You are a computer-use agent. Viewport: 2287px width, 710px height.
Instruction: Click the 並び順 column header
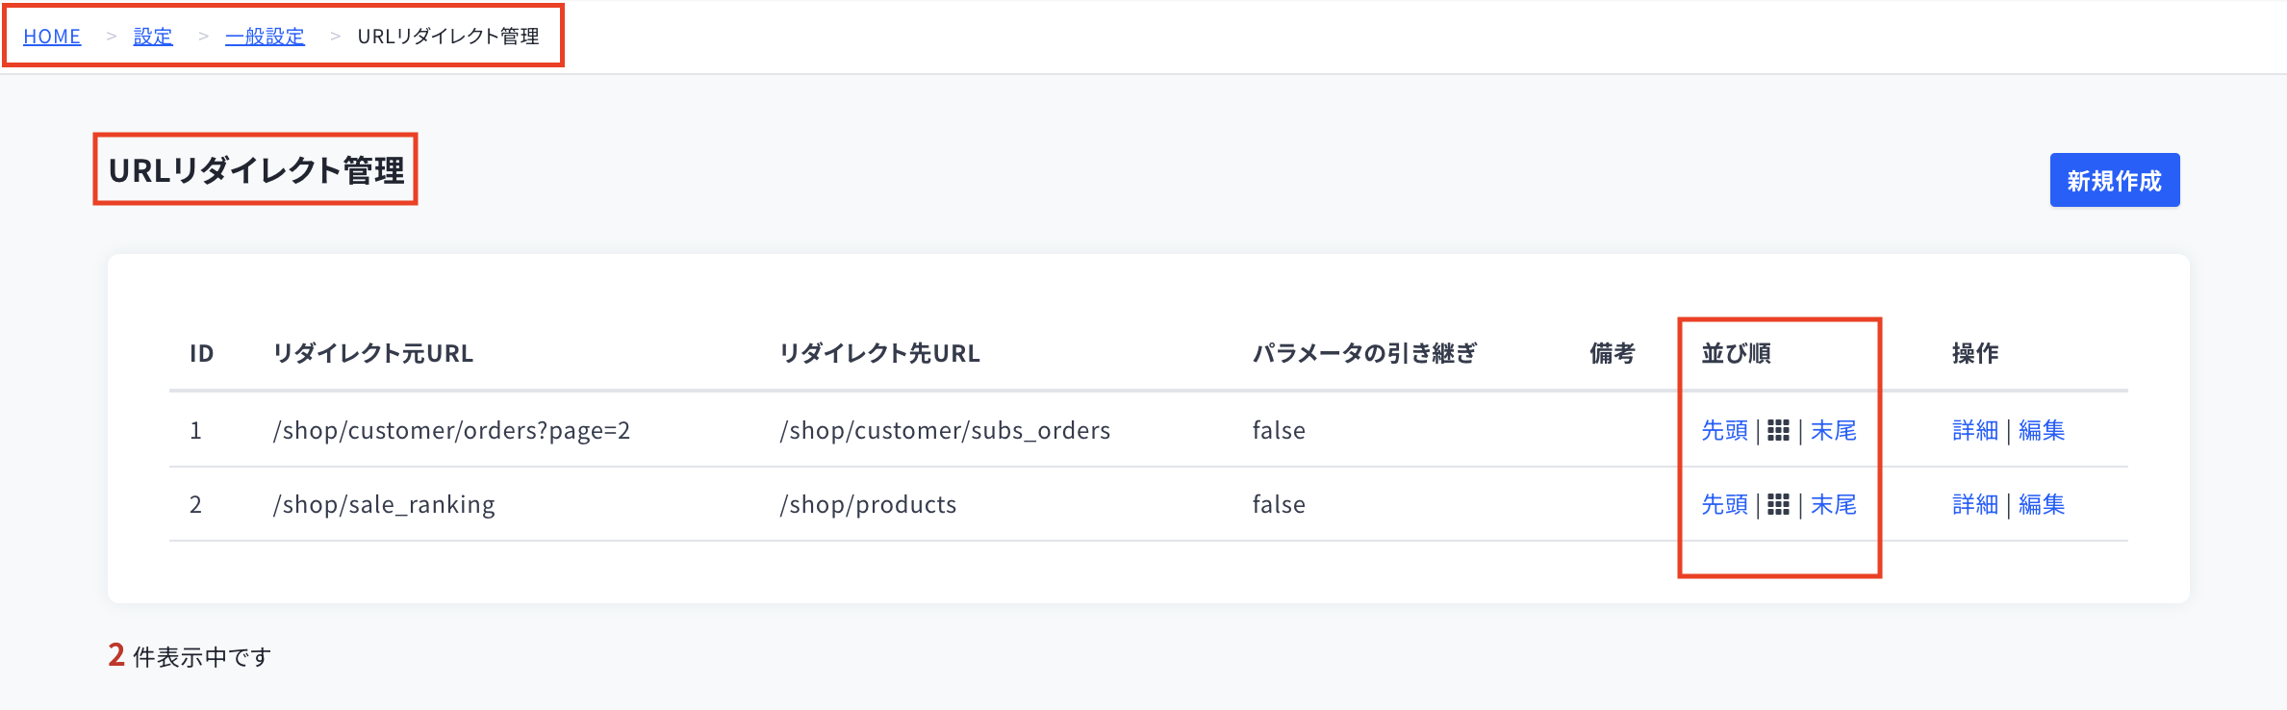click(1736, 353)
